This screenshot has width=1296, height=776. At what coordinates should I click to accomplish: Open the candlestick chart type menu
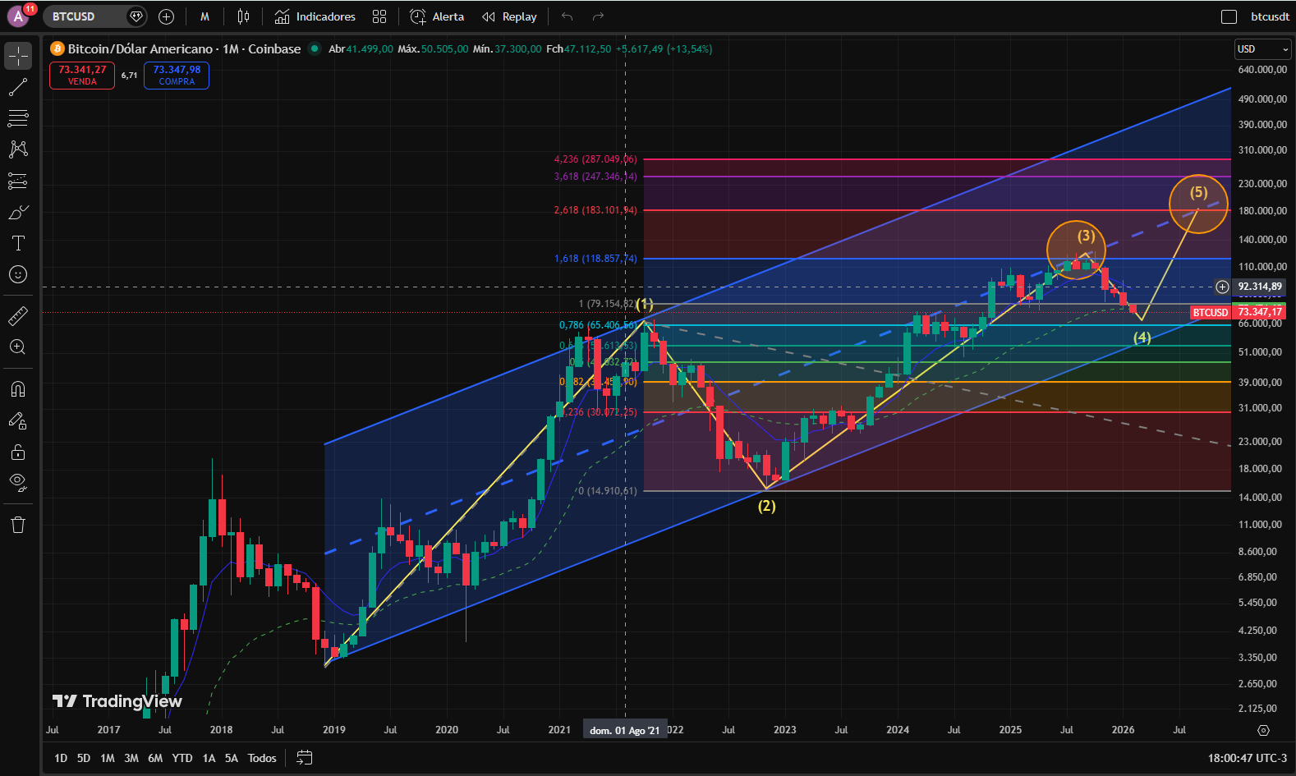coord(243,16)
